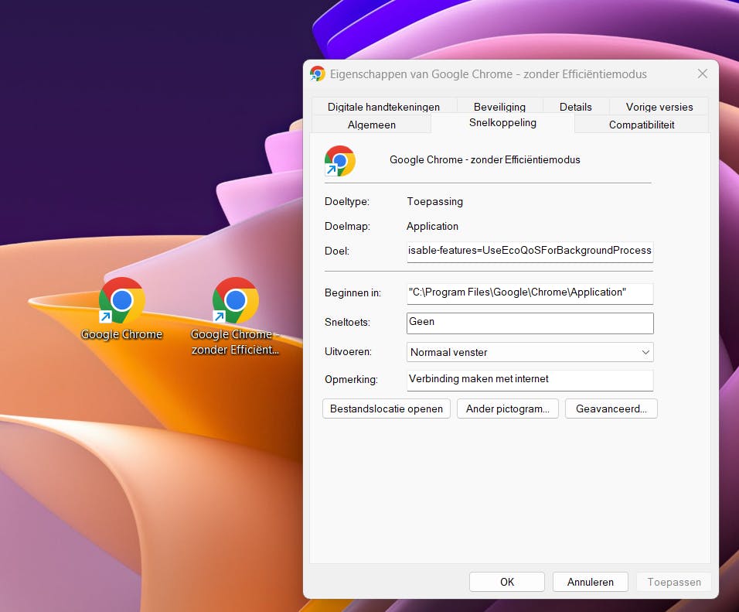Image resolution: width=739 pixels, height=612 pixels.
Task: Click the Opmerking comment field
Action: [x=530, y=380]
